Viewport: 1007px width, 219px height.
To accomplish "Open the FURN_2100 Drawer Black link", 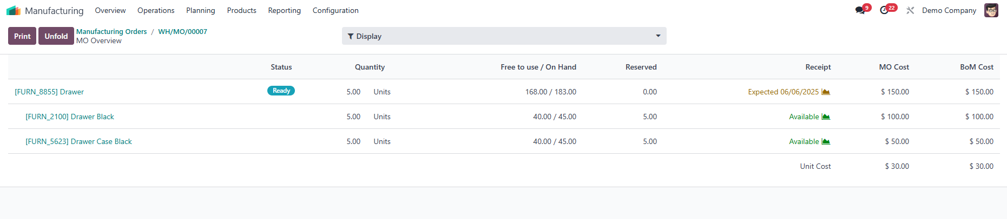I will (x=70, y=117).
